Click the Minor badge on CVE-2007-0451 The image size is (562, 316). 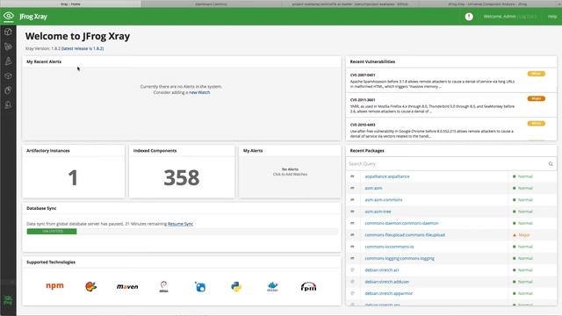(x=537, y=74)
